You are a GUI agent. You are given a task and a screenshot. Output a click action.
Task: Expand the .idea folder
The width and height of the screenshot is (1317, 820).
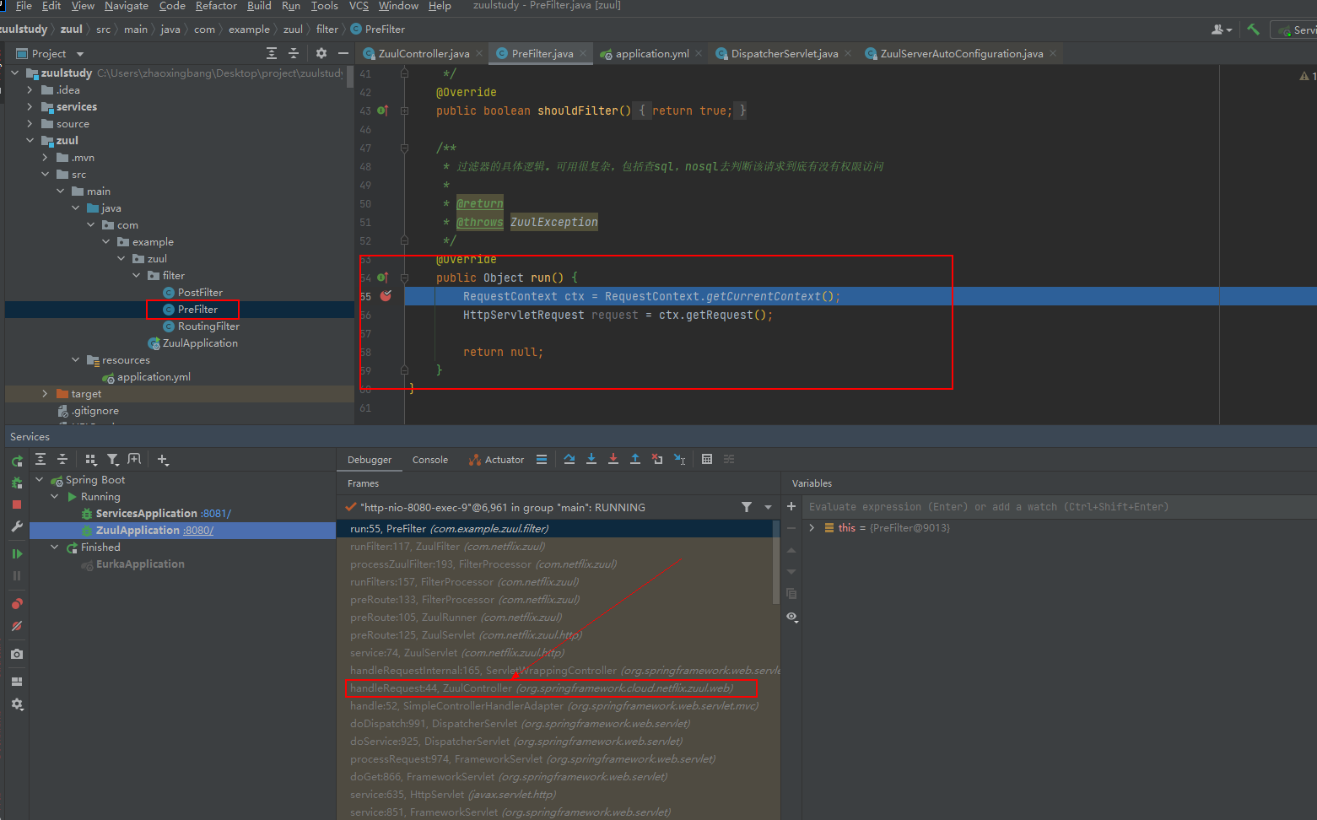point(30,89)
